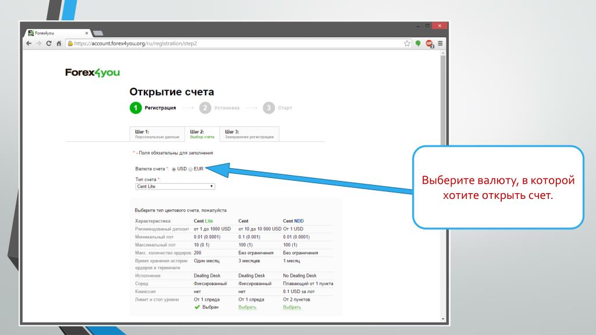Viewport: 596px width, 335px height.
Task: Select the EUR currency radio button
Action: coord(190,169)
